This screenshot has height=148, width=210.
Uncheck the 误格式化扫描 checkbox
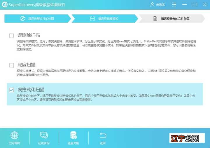[11, 90]
